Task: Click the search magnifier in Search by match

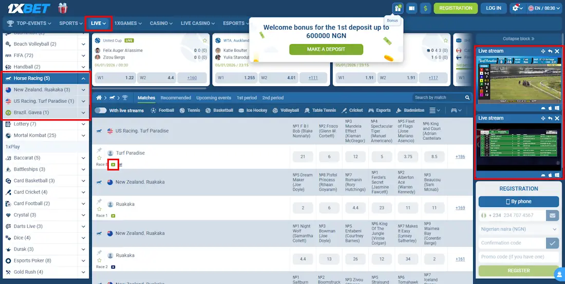Action: 467,98
